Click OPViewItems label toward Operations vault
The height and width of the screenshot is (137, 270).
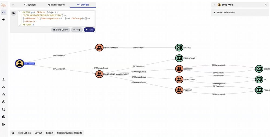pyautogui.click(x=139, y=66)
